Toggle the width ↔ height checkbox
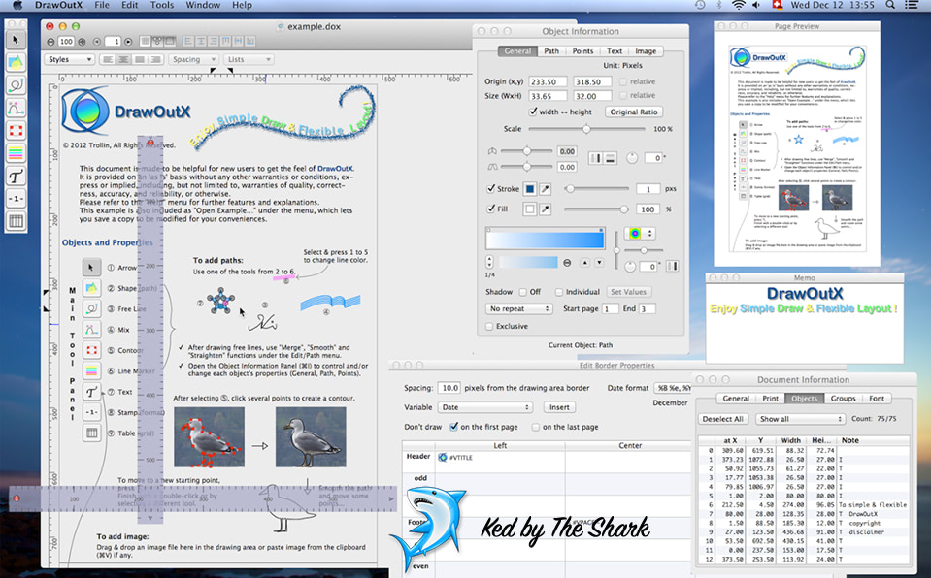This screenshot has height=578, width=931. point(533,112)
